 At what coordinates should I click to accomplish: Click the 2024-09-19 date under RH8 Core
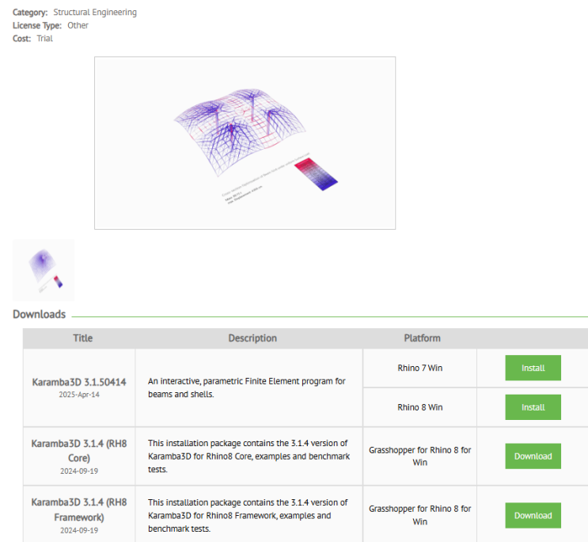(79, 471)
